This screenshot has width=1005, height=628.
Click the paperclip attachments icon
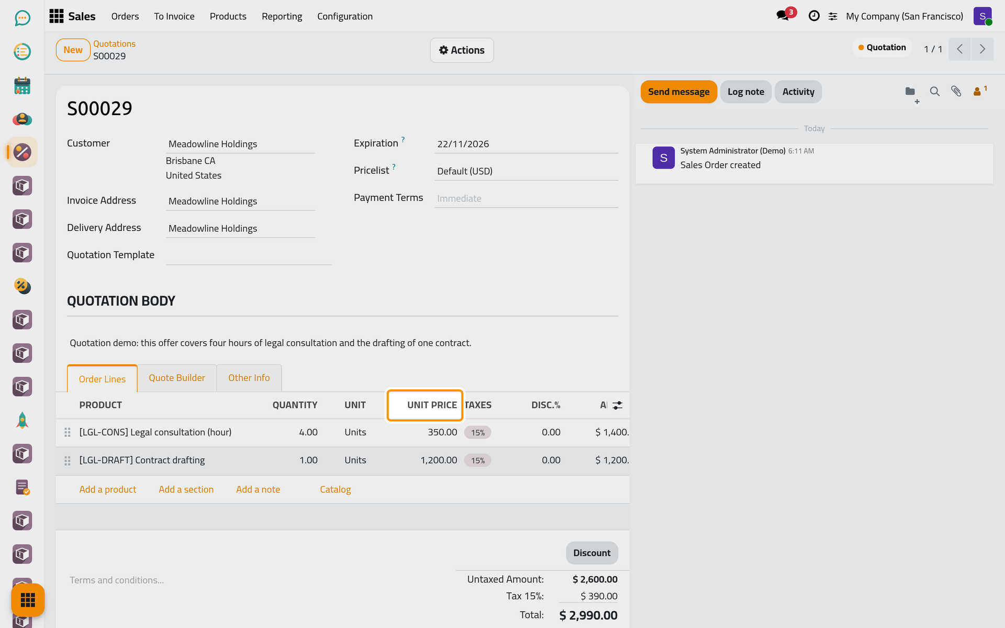click(x=956, y=92)
